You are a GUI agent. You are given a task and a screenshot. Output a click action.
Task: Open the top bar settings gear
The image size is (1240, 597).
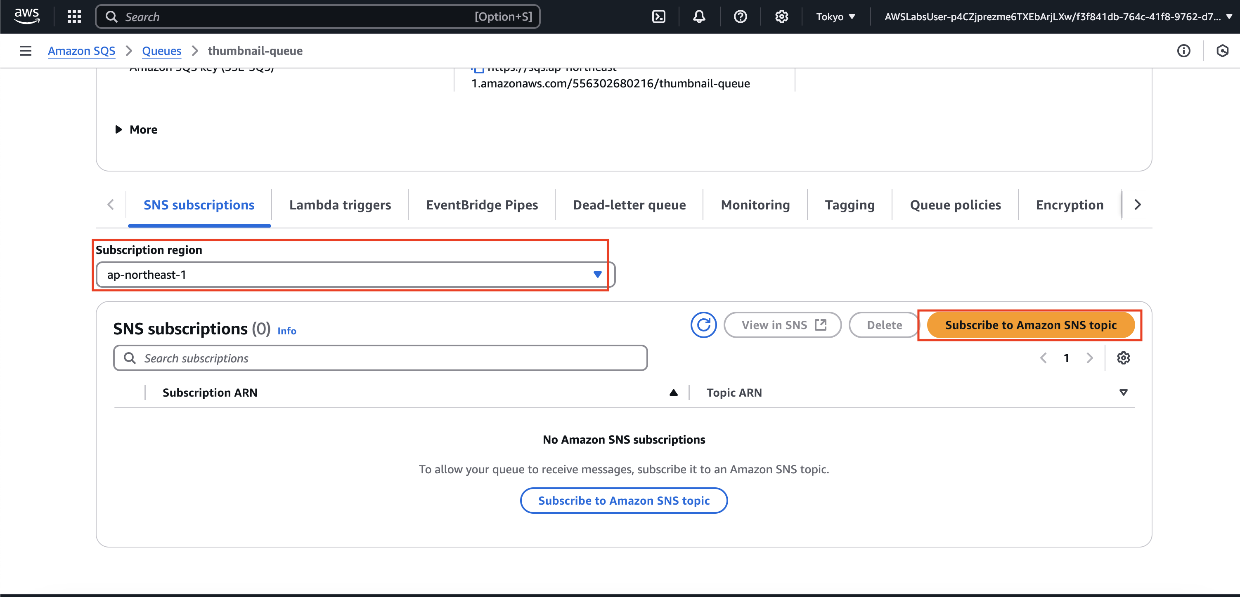[x=781, y=17]
